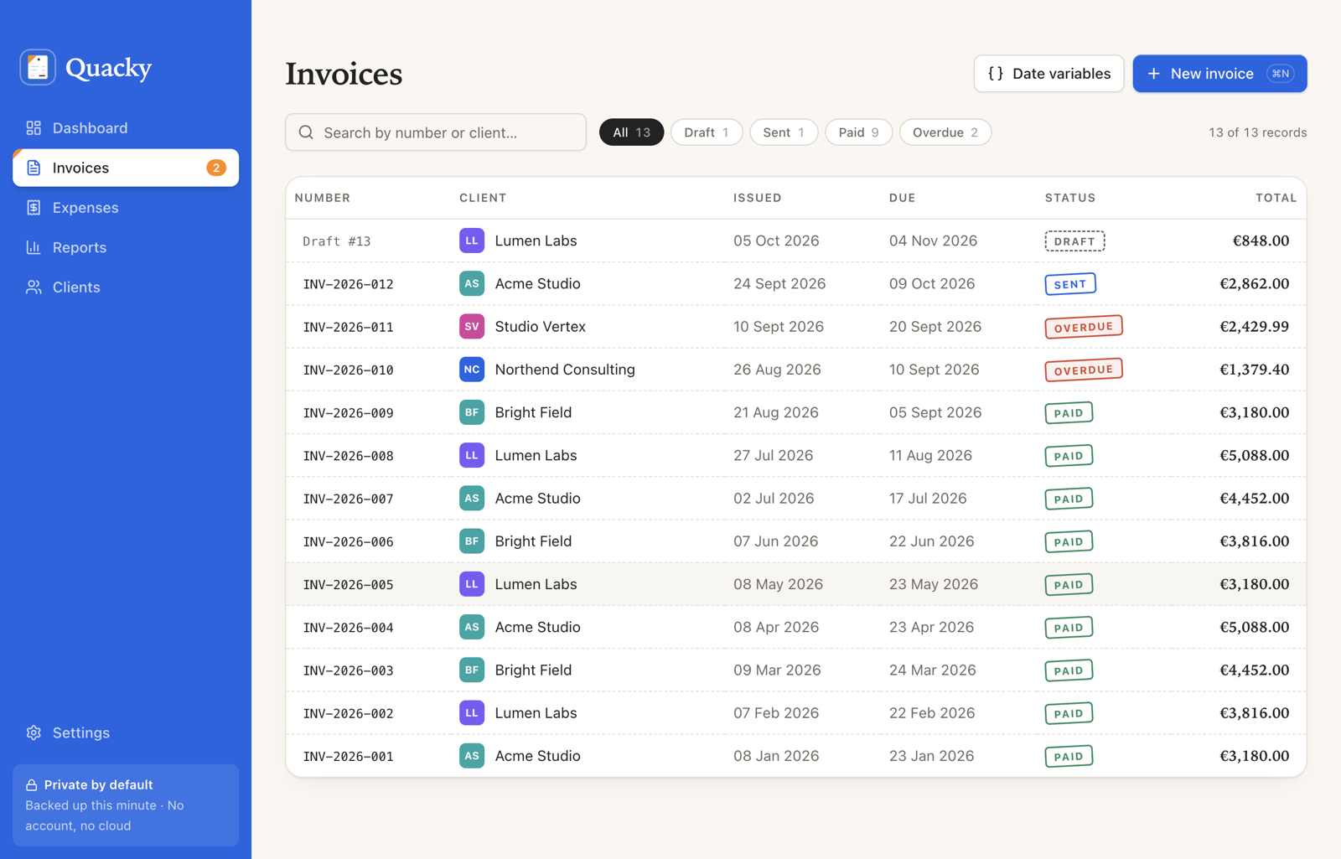Click OVERDUE badge on the Northend Consulting row
1341x859 pixels.
coord(1084,370)
